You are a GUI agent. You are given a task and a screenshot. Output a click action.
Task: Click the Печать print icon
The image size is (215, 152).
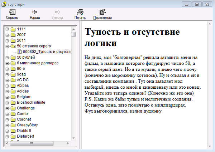(x=80, y=12)
